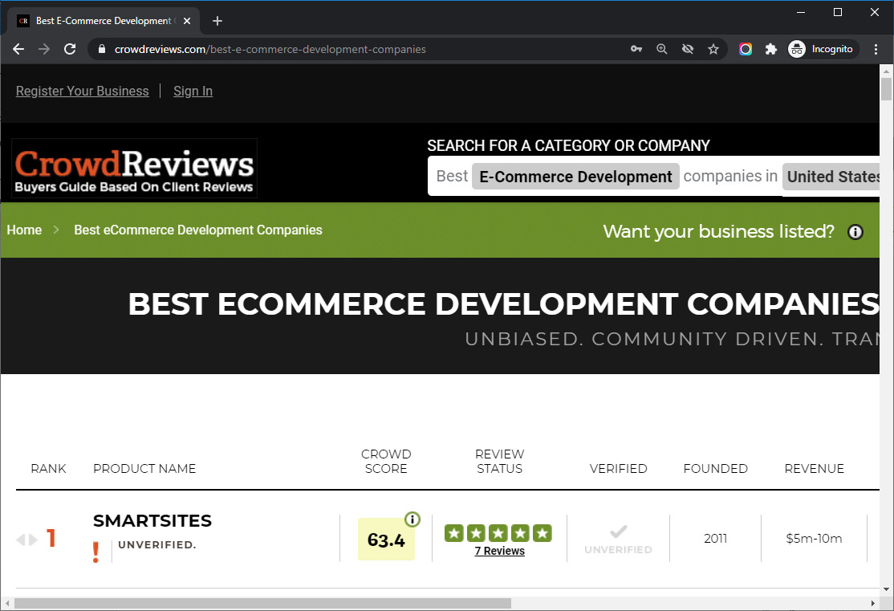Click the REVIEW STATUS column header
The image size is (894, 611).
tap(499, 461)
